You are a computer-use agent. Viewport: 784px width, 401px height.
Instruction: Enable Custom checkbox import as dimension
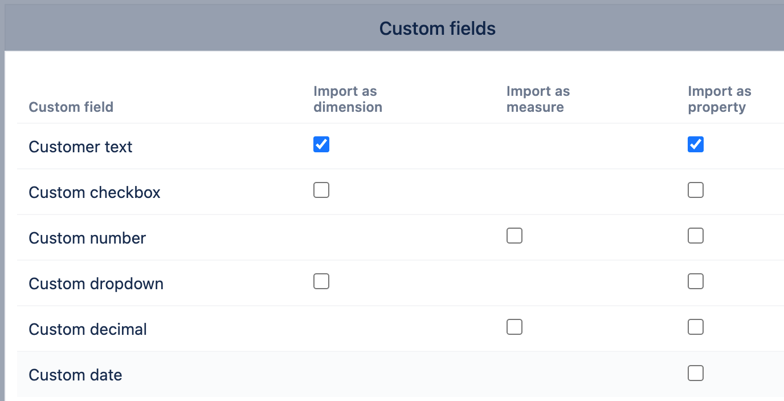(321, 191)
